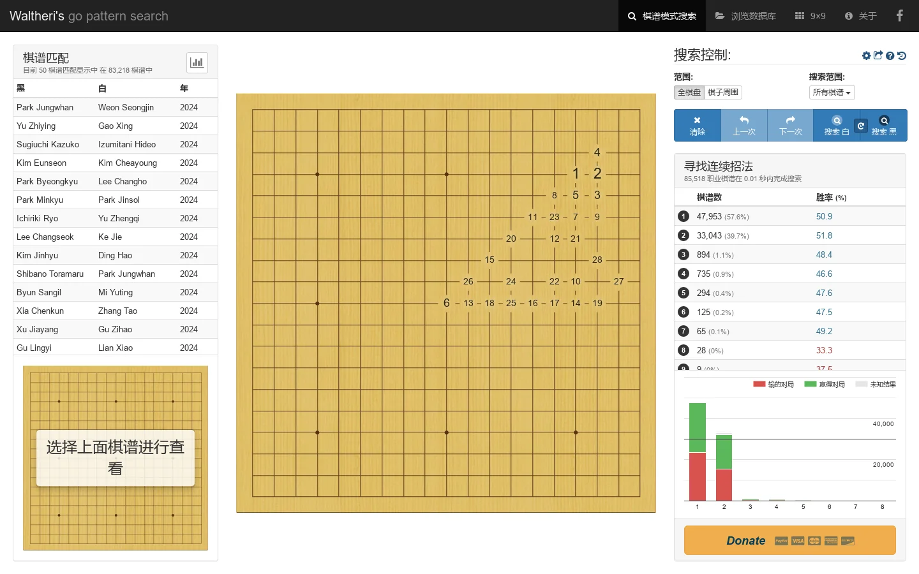Select continuation row 5 with 294 games

coord(790,293)
